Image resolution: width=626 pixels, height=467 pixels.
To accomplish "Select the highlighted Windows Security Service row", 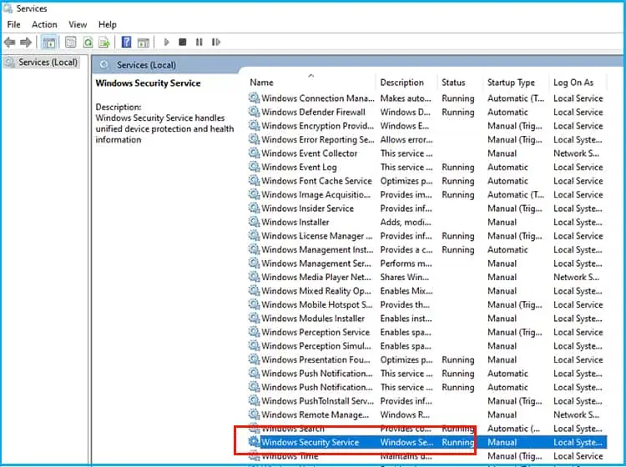I will [427, 442].
